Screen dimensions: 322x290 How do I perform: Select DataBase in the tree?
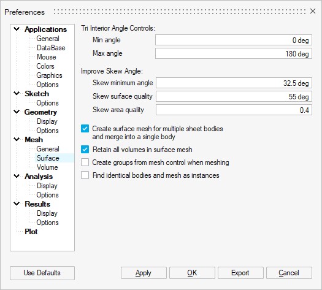click(51, 48)
